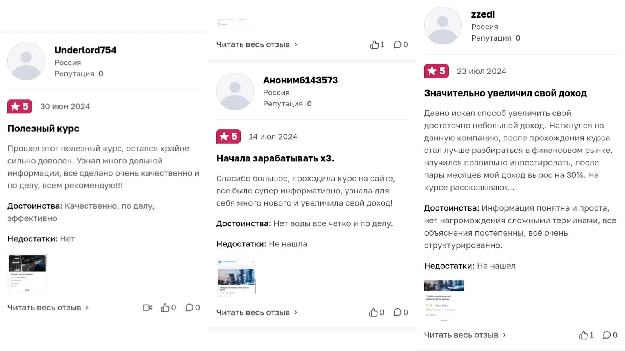
Task: Open Underlord754 username link
Action: pos(86,50)
